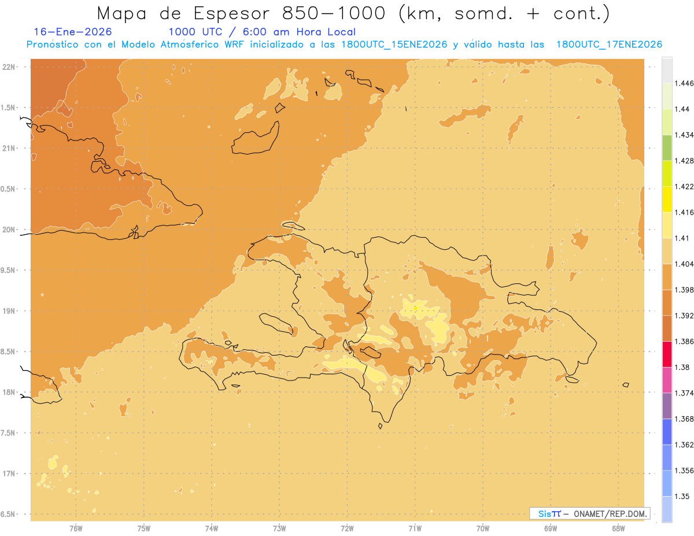
Task: Click the legend value '1.356'
Action: [x=684, y=471]
